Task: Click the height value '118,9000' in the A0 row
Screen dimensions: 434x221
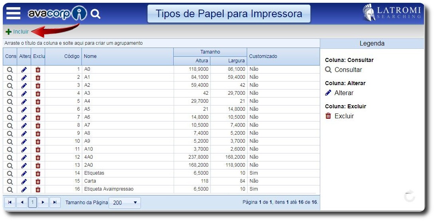Action: [x=198, y=69]
